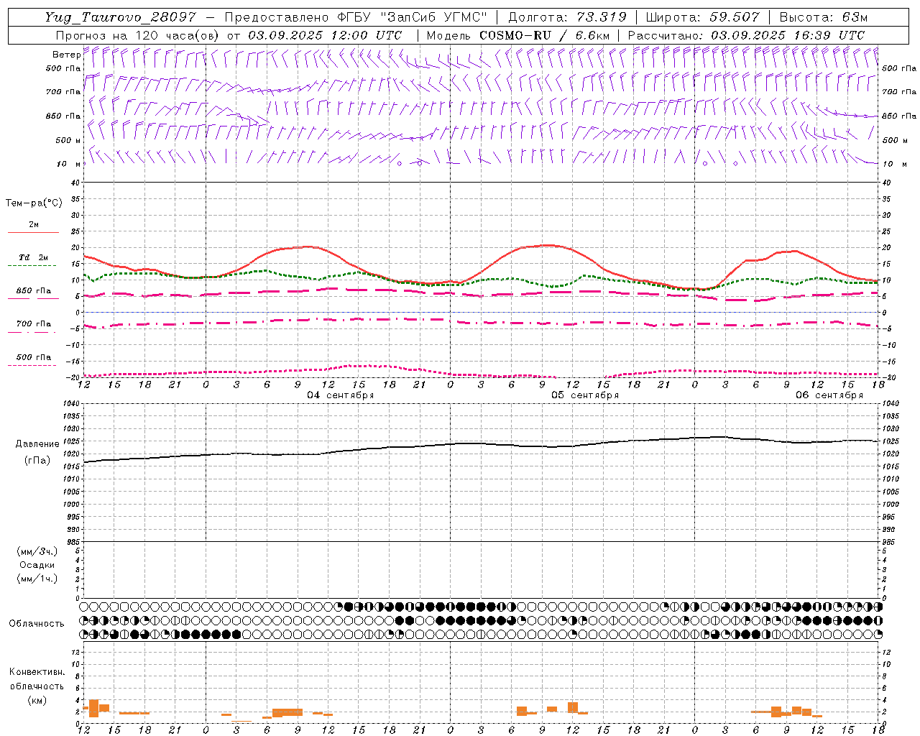Click the Модель COSMO-RU / 6.6км text
The width and height of the screenshot is (920, 736).
point(518,34)
